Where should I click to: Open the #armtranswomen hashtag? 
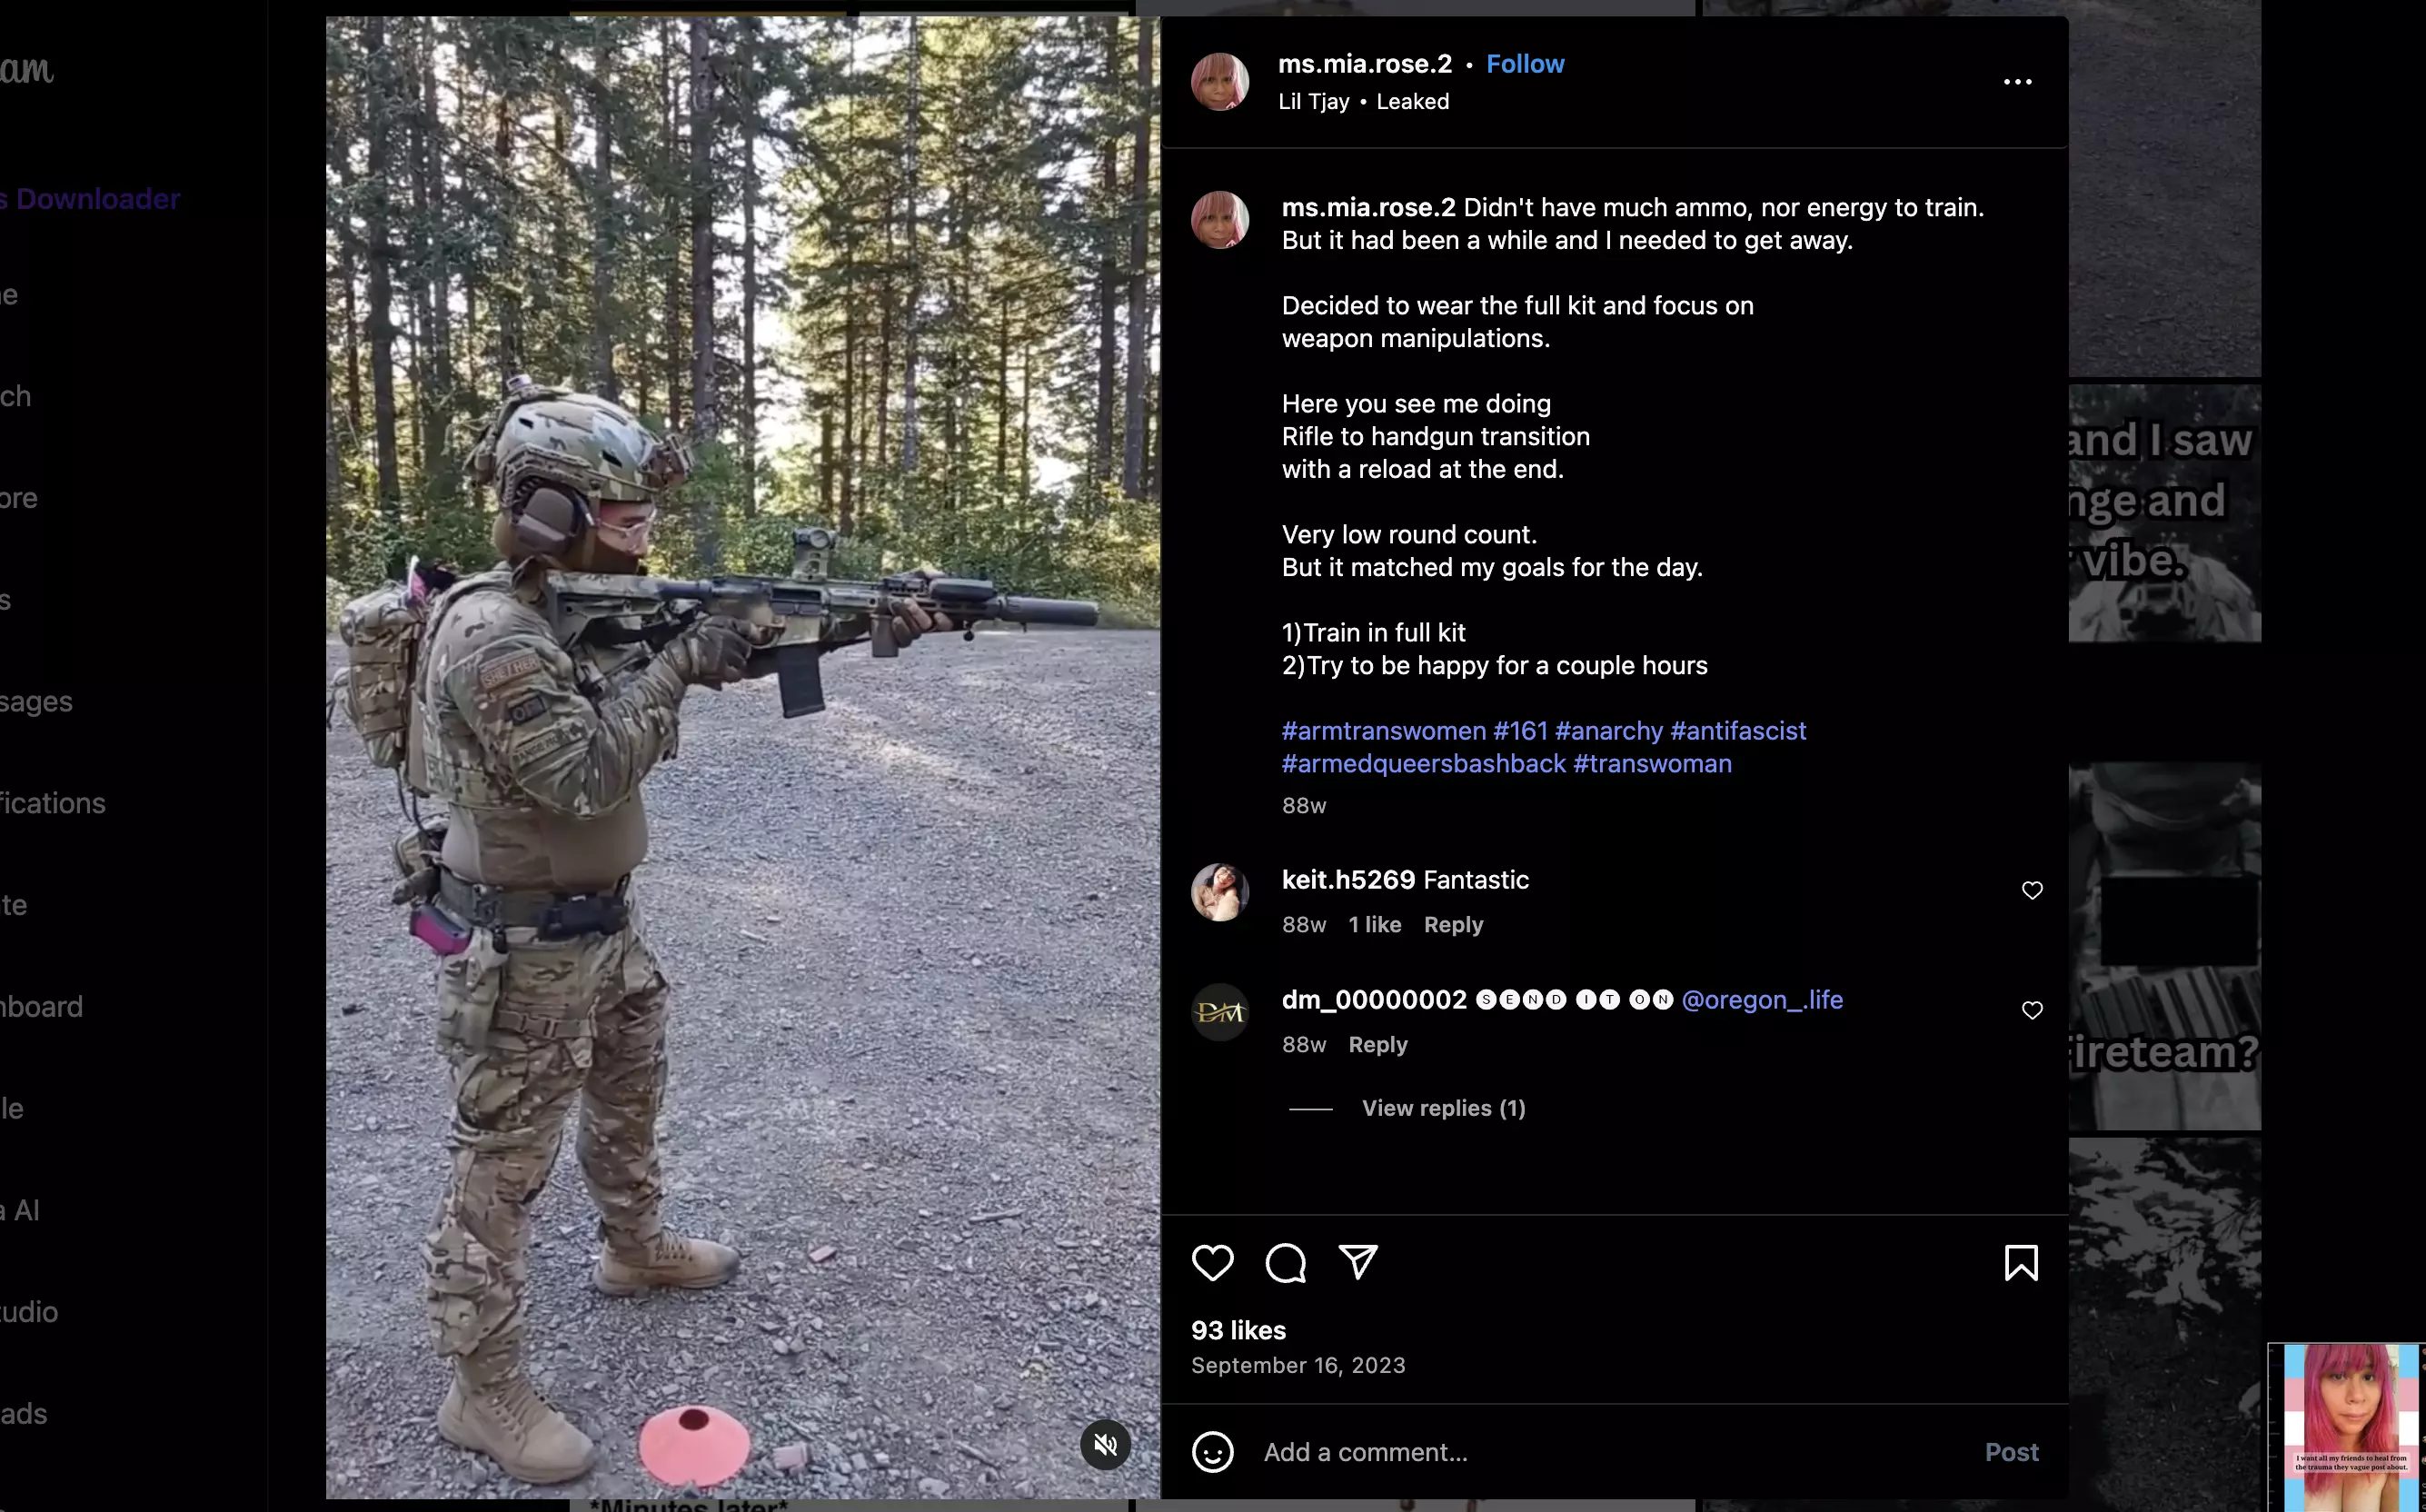[x=1383, y=731]
